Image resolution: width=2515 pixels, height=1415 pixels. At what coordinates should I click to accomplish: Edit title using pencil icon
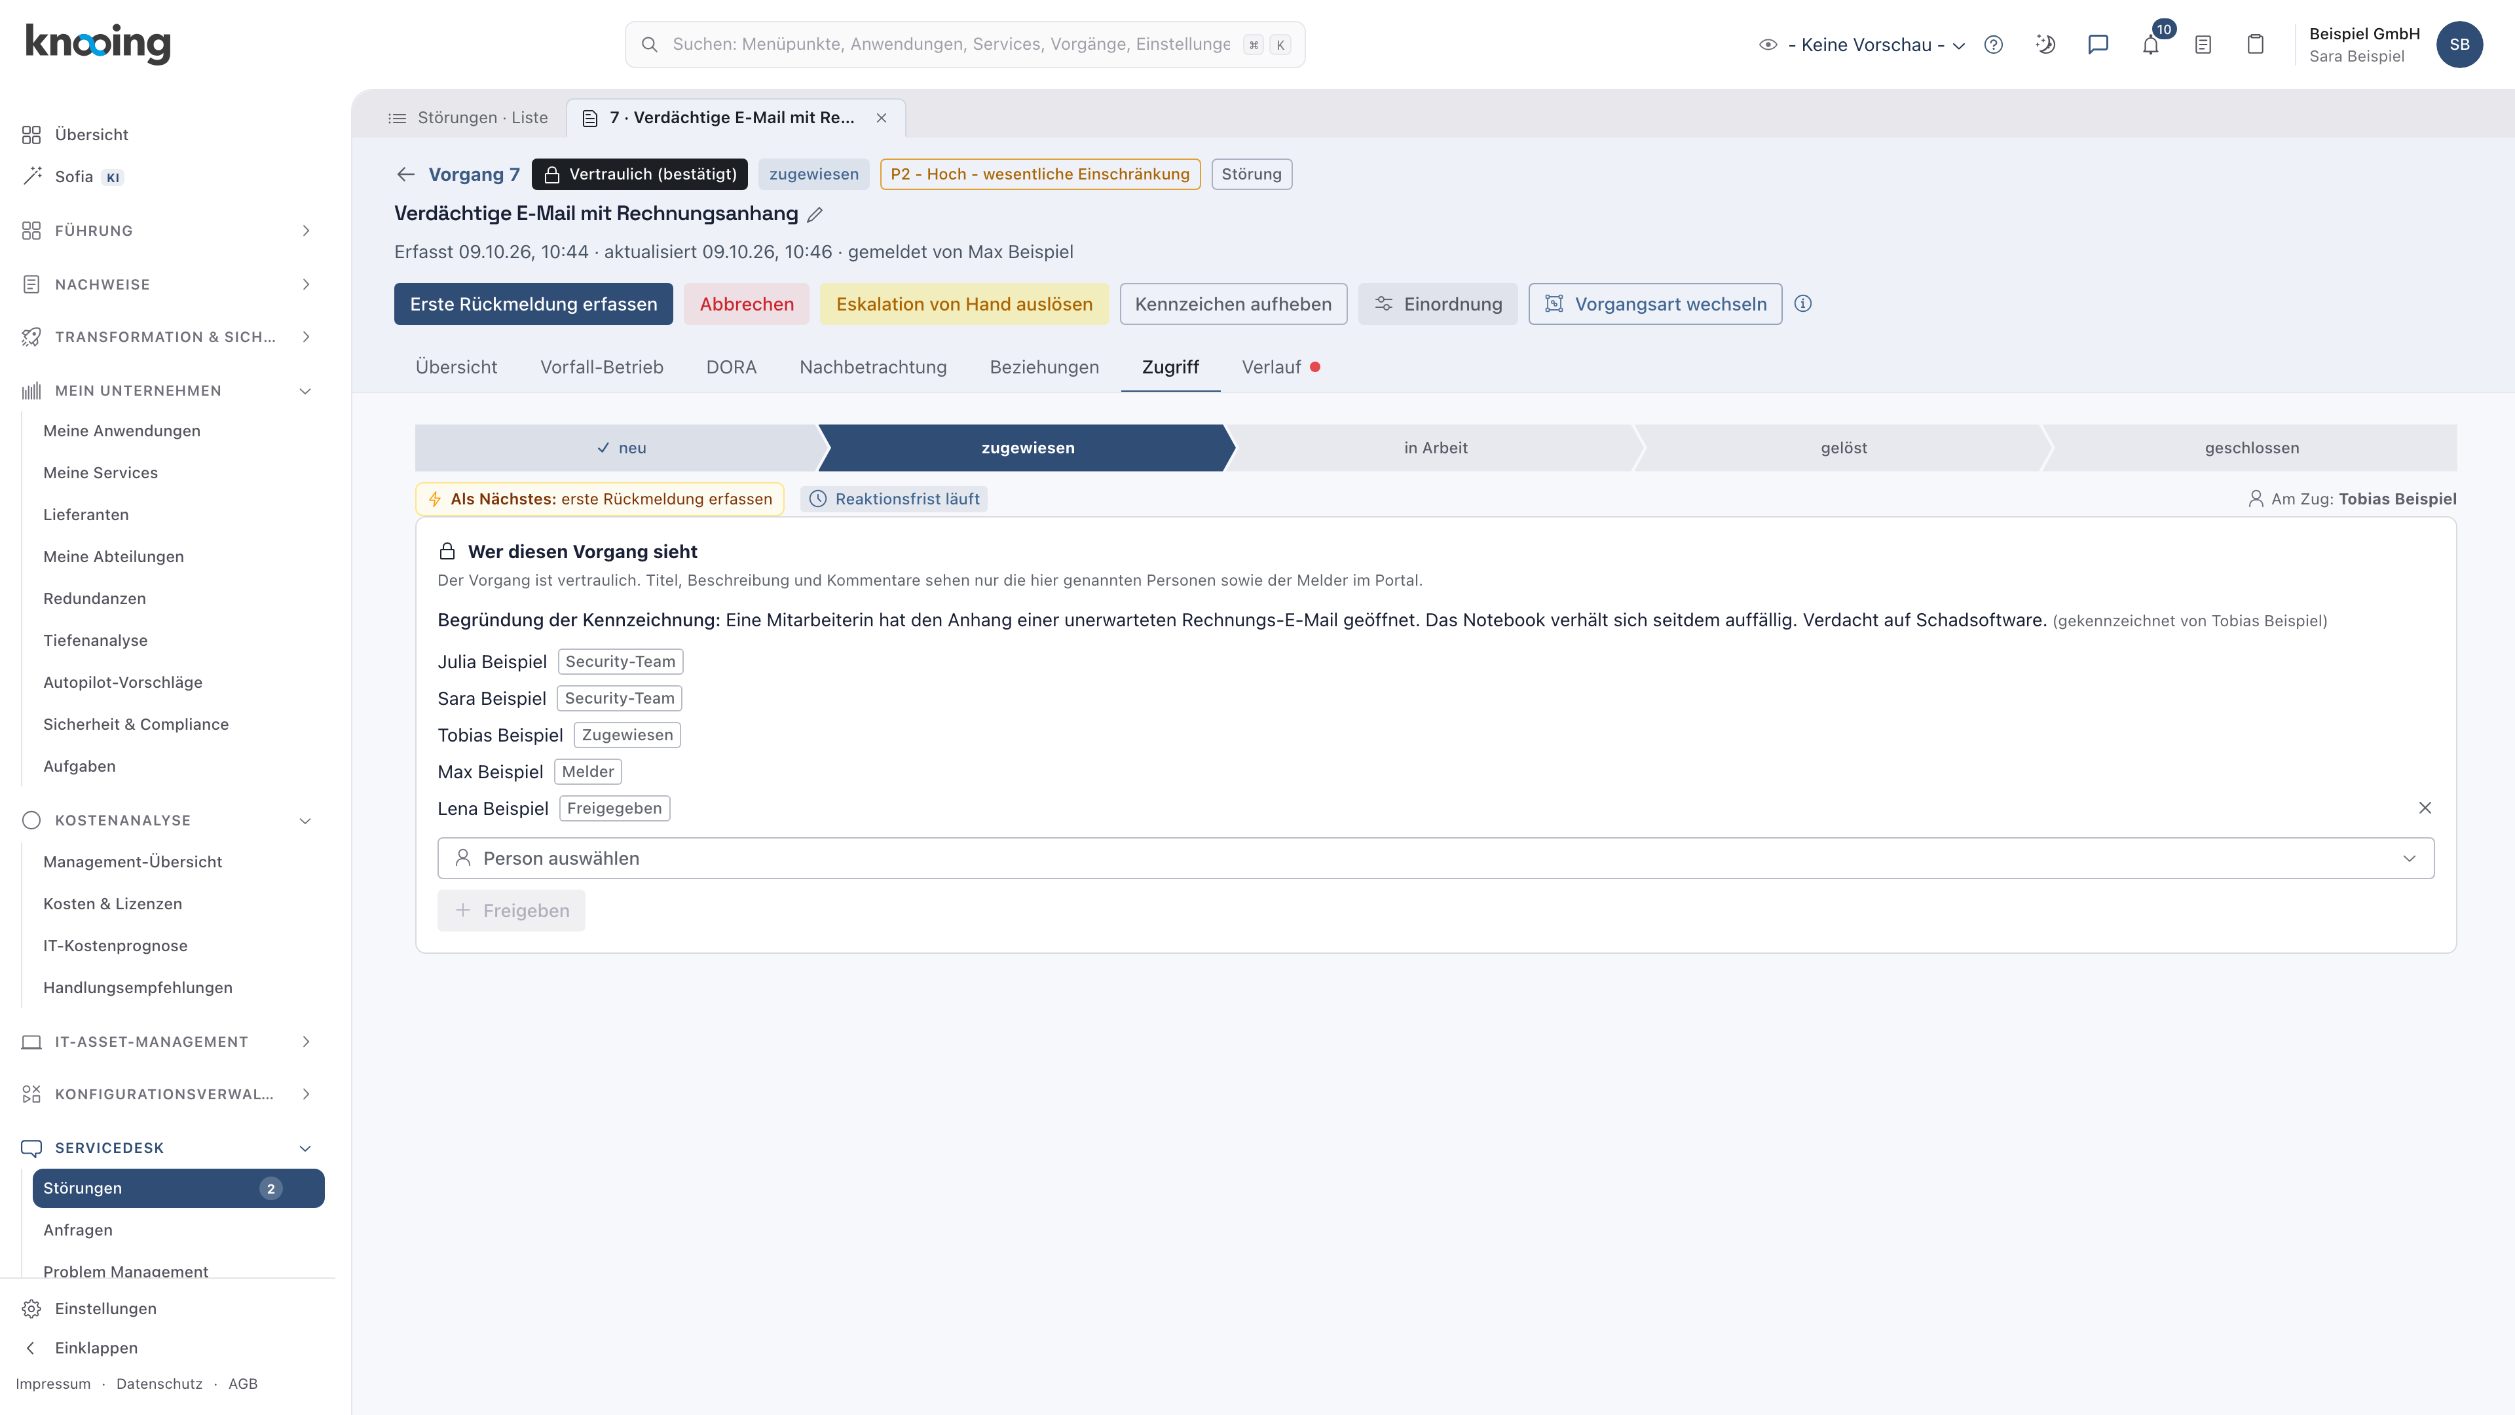815,214
